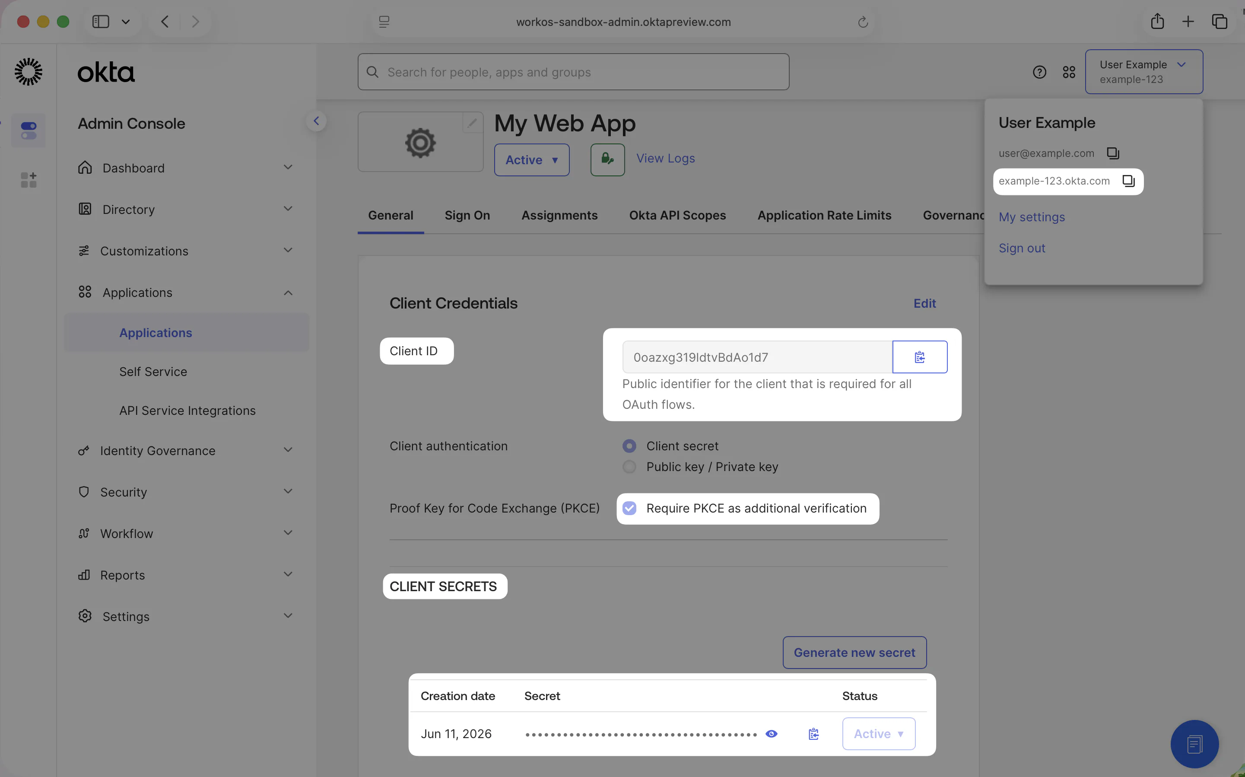
Task: Reload the page in browser toolbar
Action: pyautogui.click(x=863, y=22)
